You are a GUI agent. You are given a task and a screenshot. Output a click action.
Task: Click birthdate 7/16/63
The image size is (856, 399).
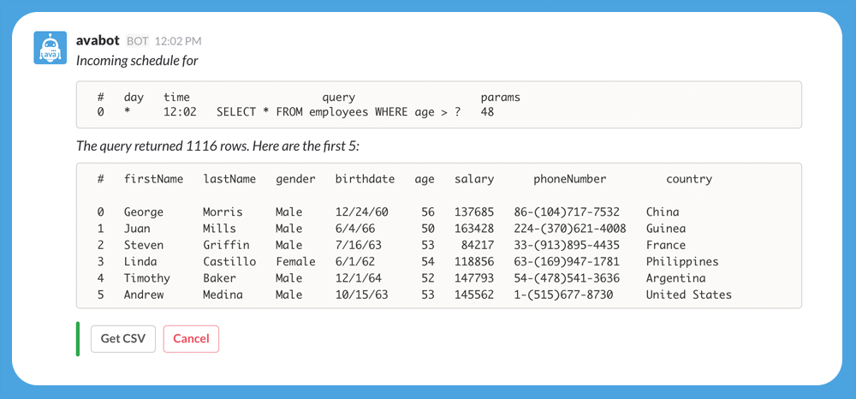[358, 245]
